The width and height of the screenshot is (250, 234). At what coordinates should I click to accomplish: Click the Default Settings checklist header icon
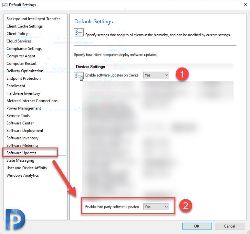tap(79, 32)
